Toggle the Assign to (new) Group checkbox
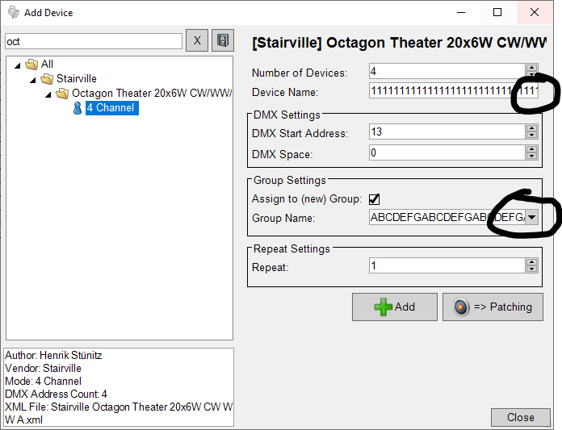Viewport: 562px width, 430px height. coord(375,199)
